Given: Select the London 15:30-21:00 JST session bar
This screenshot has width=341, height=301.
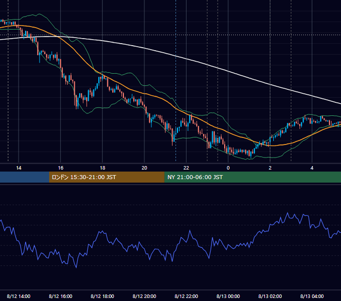Looking at the screenshot, I should tap(106, 177).
